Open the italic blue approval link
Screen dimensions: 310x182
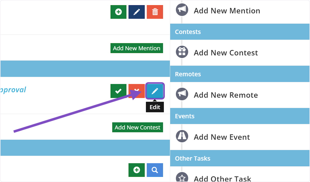tap(13, 90)
